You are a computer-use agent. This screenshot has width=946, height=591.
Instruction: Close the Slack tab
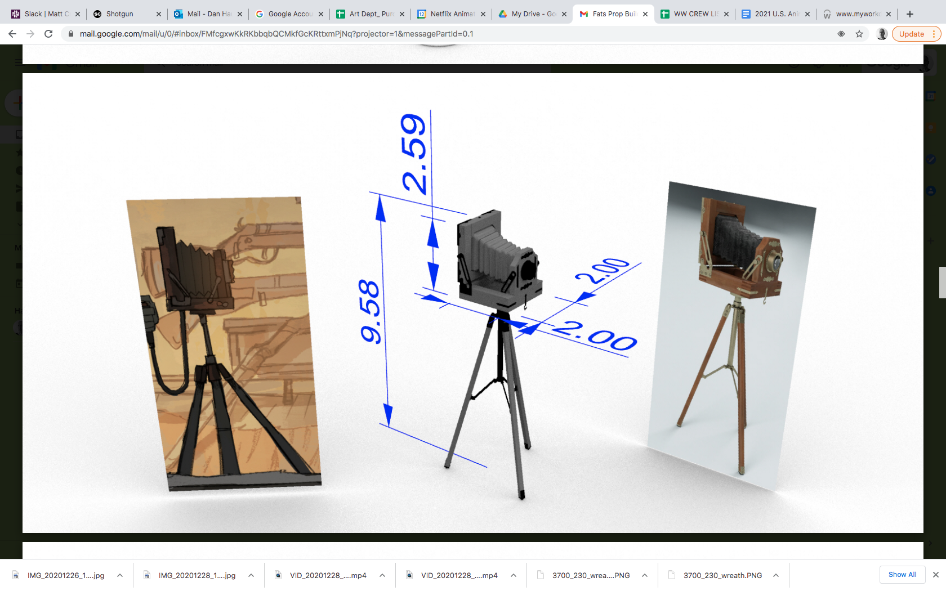tap(78, 14)
